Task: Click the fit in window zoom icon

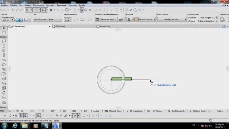Action: (22, 111)
